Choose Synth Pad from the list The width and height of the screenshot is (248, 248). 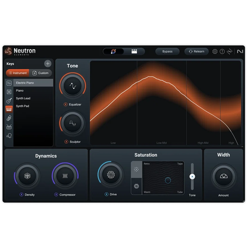coord(33,106)
